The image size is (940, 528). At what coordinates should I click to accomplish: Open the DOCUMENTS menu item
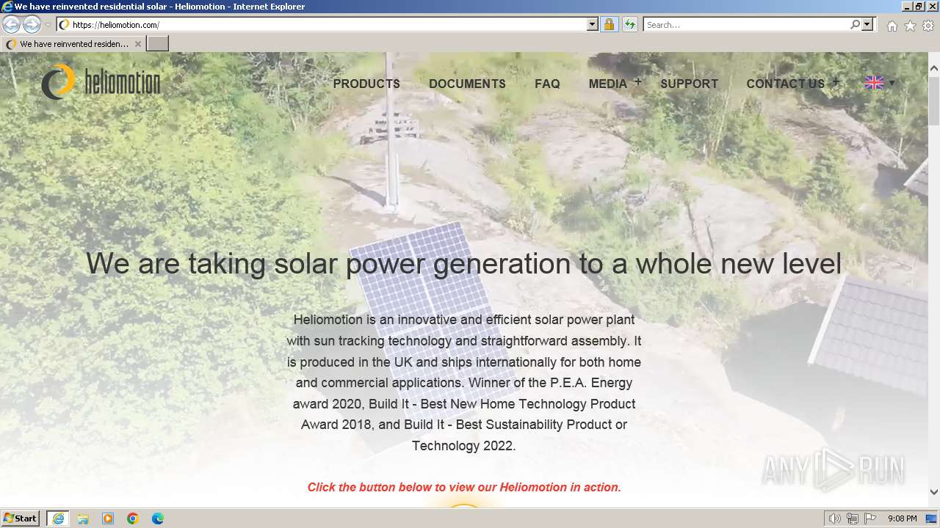[467, 84]
